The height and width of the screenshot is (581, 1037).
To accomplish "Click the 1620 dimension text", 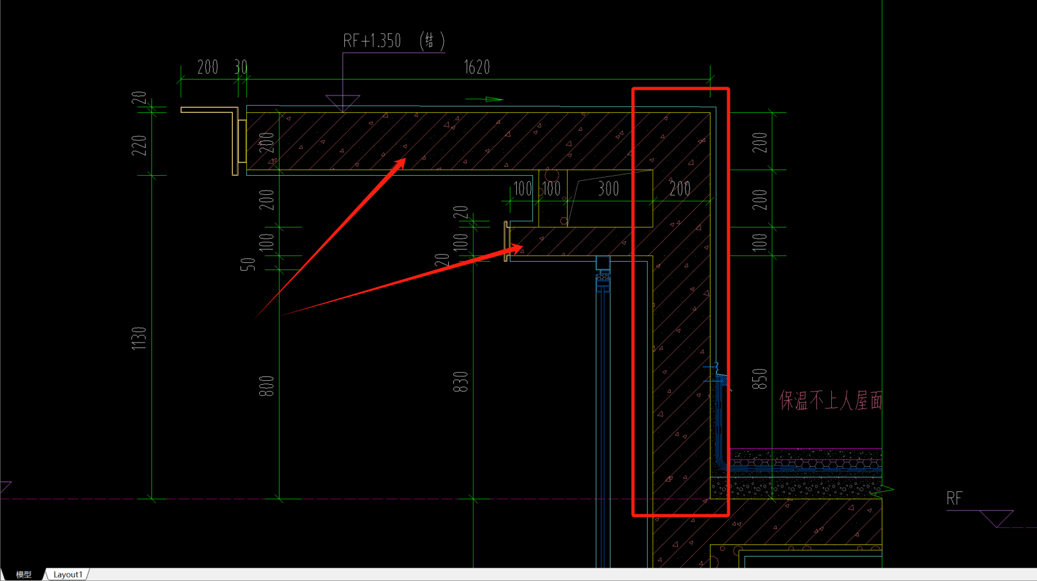I will tap(476, 67).
